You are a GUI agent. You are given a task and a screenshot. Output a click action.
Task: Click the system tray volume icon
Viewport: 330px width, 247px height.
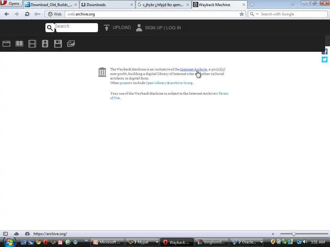click(x=305, y=242)
